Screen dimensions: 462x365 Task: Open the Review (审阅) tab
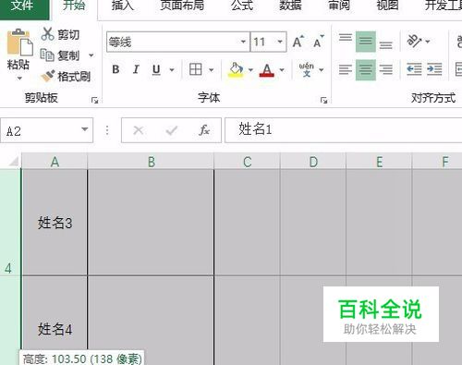click(339, 6)
